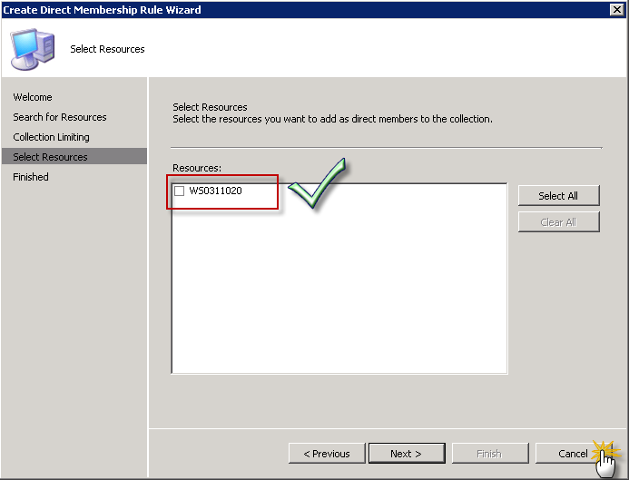
Task: Click the instruction text about adding direct members
Action: tap(332, 119)
